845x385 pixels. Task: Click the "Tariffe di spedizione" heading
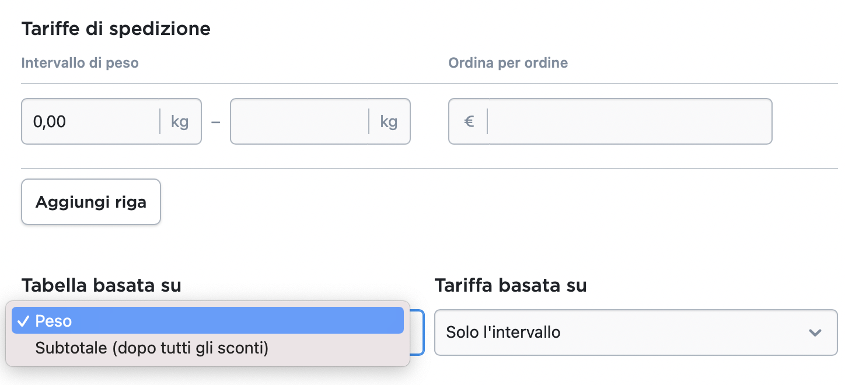coord(116,29)
